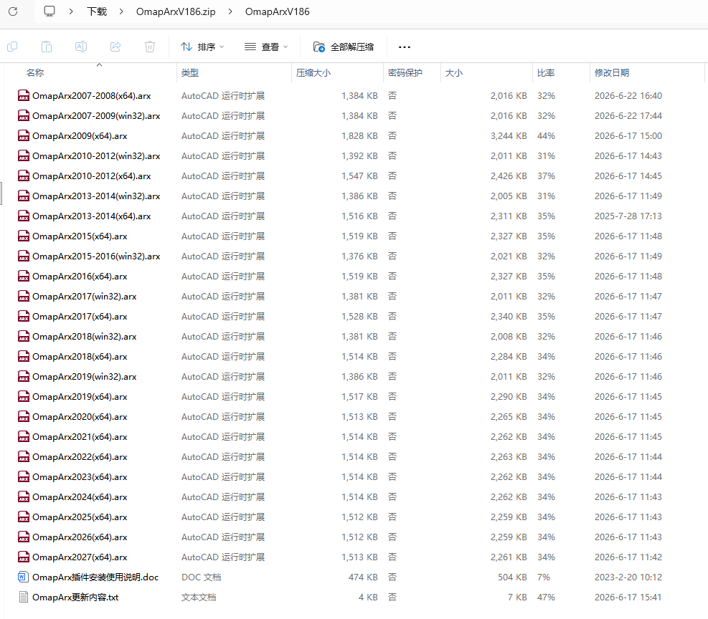
Task: Click arx icon of OmapArx2007-2008(x64).arx
Action: [x=24, y=95]
